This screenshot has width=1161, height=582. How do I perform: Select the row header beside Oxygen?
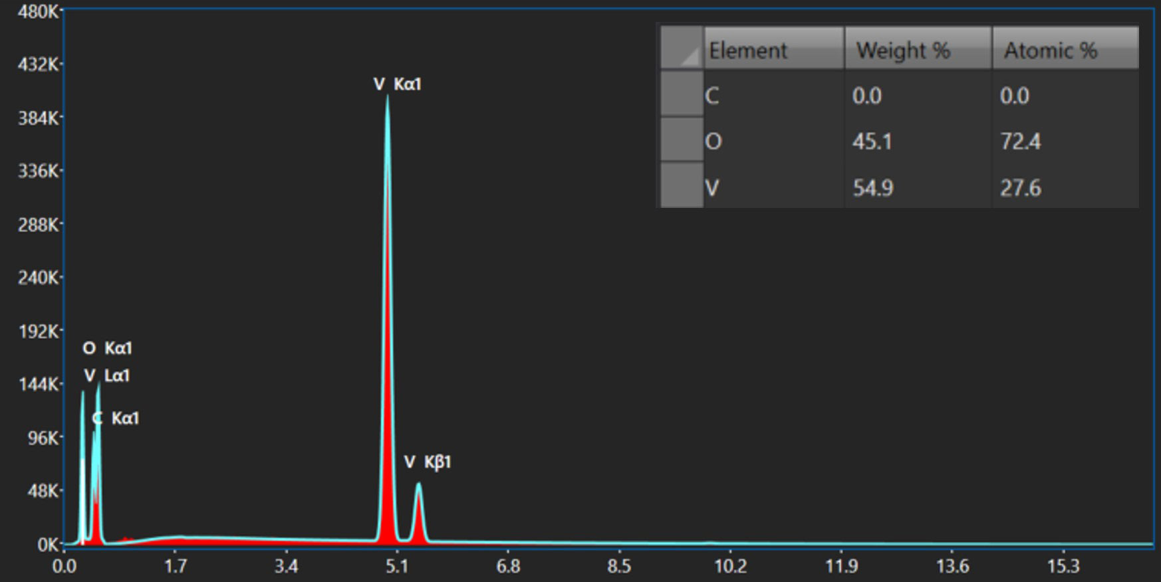[682, 141]
